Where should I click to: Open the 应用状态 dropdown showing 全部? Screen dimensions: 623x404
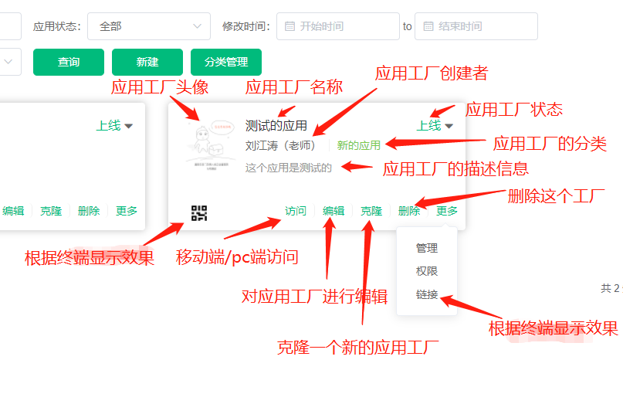[x=148, y=26]
